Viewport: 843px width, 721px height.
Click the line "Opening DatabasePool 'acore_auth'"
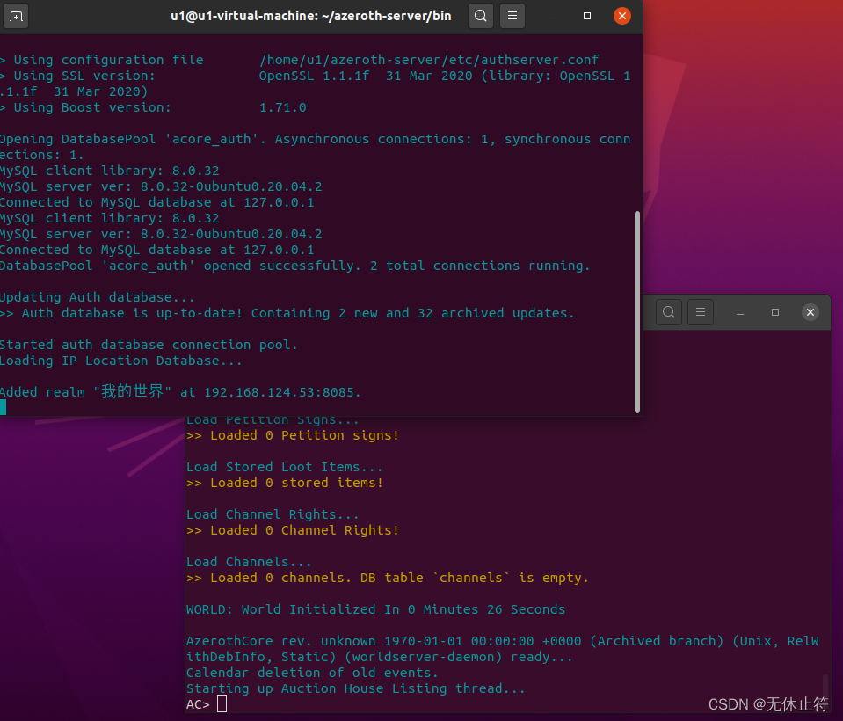[x=315, y=147]
